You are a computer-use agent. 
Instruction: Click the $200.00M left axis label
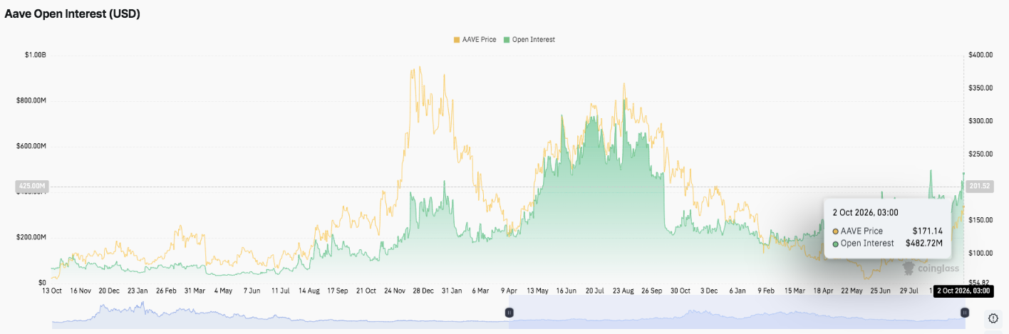(x=31, y=237)
